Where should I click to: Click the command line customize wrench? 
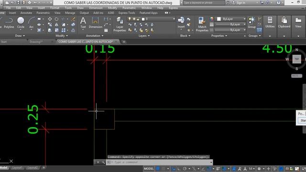point(103,162)
